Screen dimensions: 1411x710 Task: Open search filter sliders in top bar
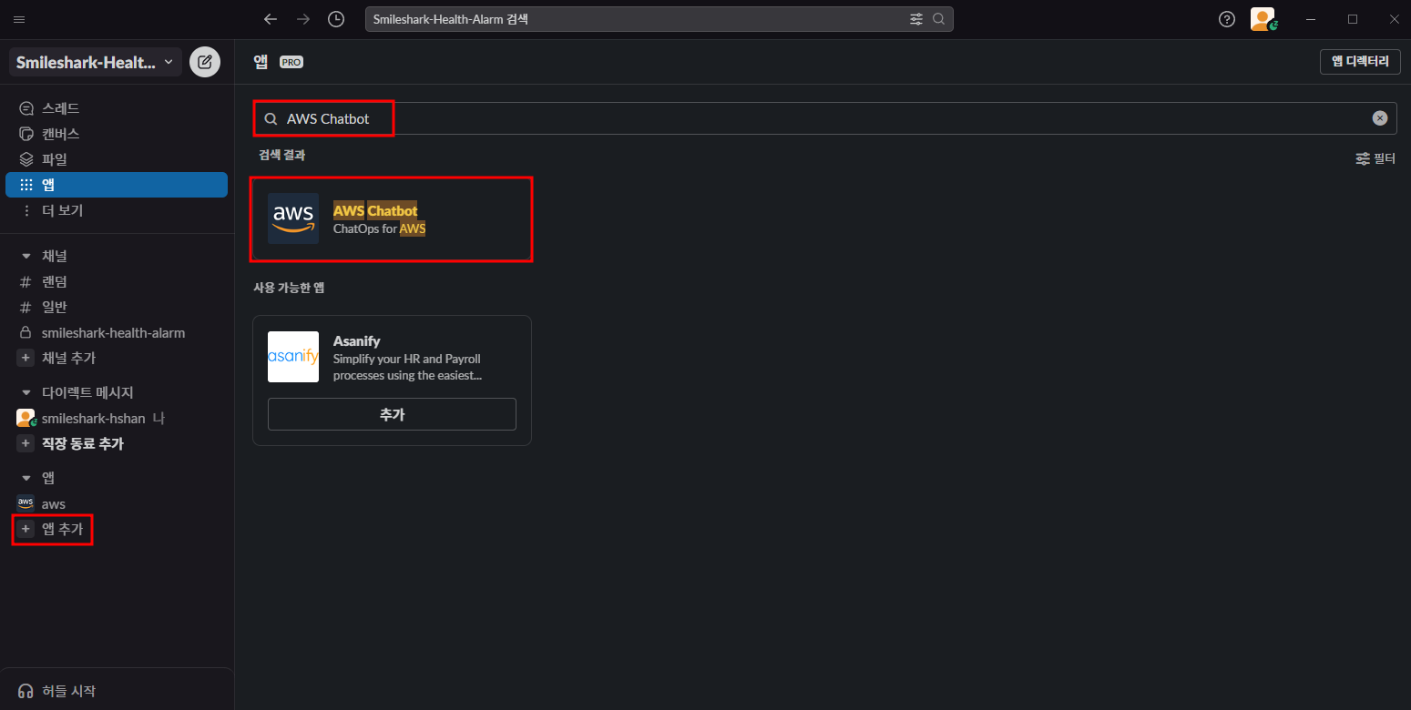point(916,19)
